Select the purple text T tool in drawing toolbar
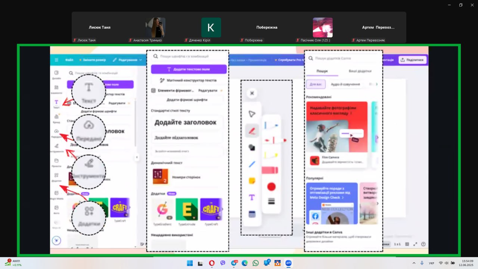 [252, 197]
